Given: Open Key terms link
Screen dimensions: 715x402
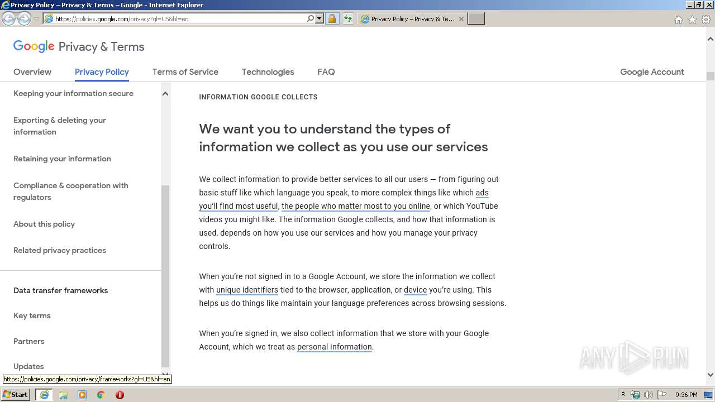Looking at the screenshot, I should point(32,315).
